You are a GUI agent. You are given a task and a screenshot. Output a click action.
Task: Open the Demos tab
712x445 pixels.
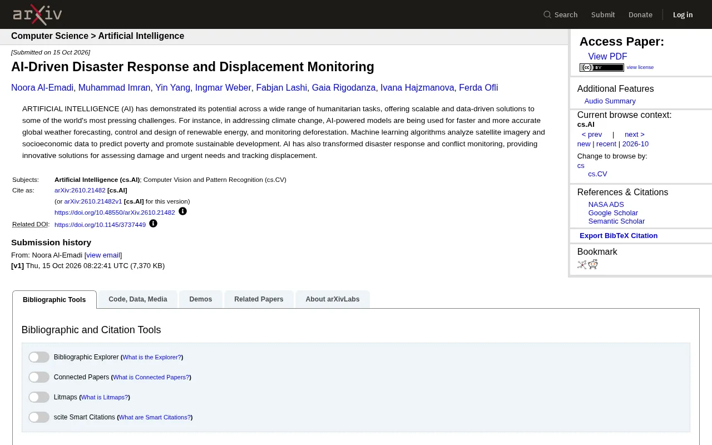click(x=201, y=299)
